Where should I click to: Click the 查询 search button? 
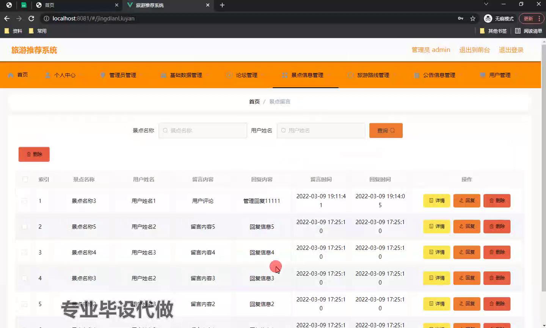click(x=386, y=131)
